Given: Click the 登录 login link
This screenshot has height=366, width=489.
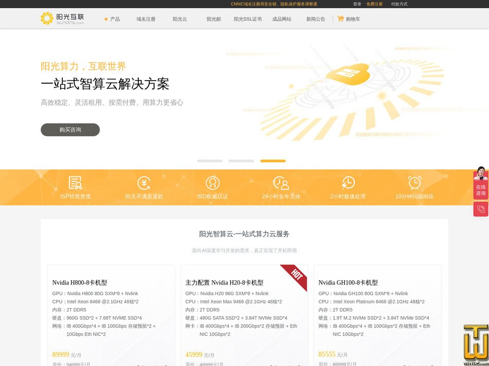Looking at the screenshot, I should pos(357,4).
